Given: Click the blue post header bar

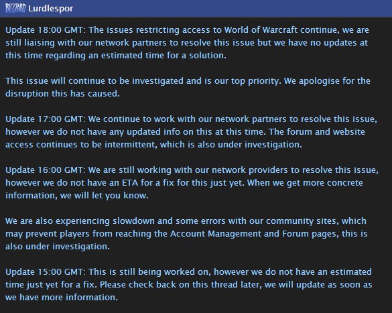Looking at the screenshot, I should coord(196,9).
